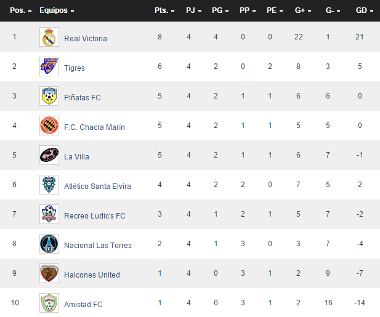
Task: Sort table by Pts. column
Action: [x=162, y=10]
